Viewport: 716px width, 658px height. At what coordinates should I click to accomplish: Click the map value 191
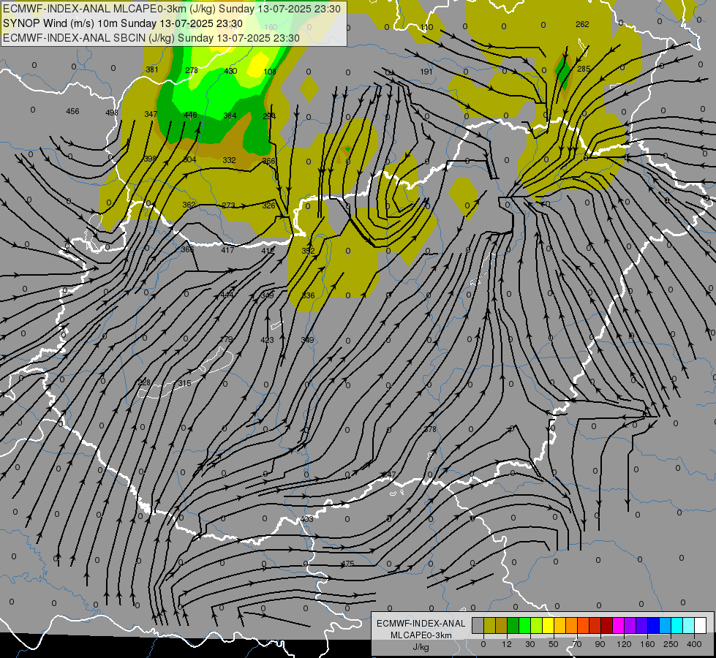click(x=426, y=72)
